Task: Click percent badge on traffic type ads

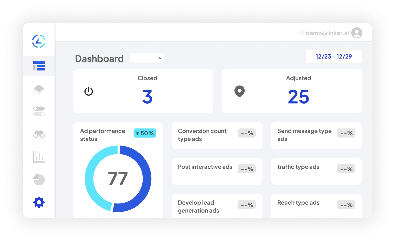Action: 346,169
